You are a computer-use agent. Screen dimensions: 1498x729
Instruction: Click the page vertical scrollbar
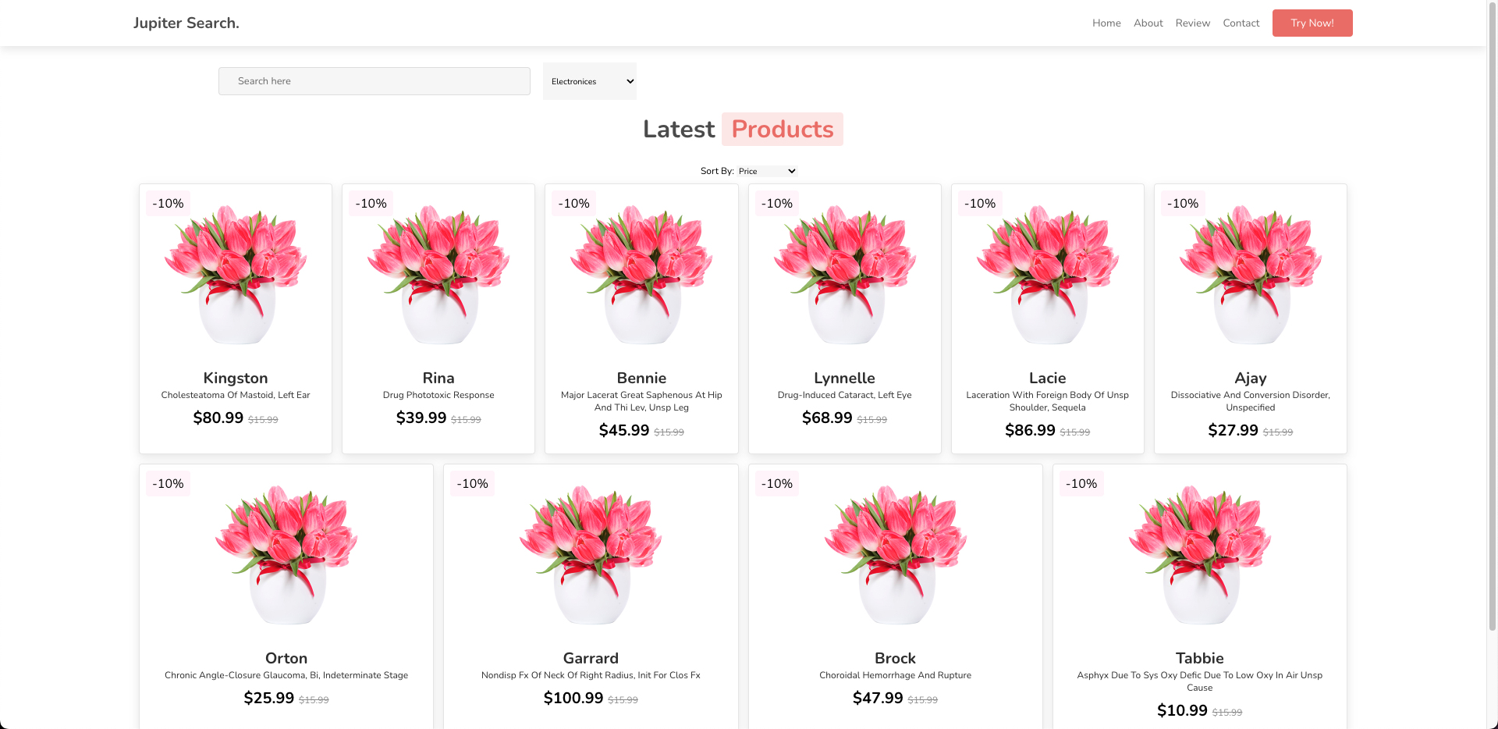click(x=1492, y=312)
